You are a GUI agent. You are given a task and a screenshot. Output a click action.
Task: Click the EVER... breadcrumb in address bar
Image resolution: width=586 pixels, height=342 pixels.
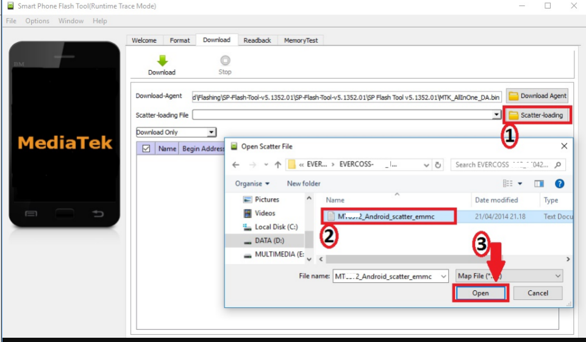pyautogui.click(x=316, y=165)
